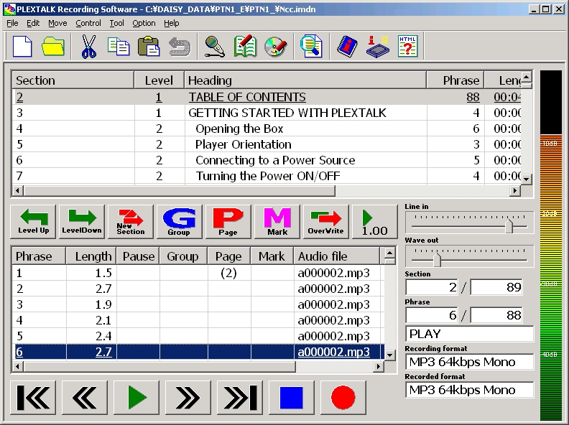The image size is (569, 425).
Task: Click the Recording format field
Action: pyautogui.click(x=469, y=362)
